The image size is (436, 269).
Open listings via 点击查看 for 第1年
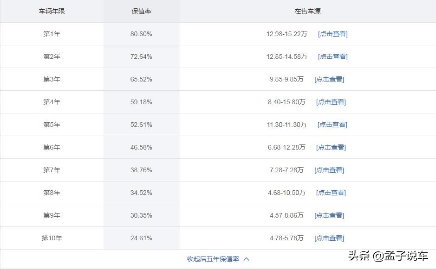332,34
